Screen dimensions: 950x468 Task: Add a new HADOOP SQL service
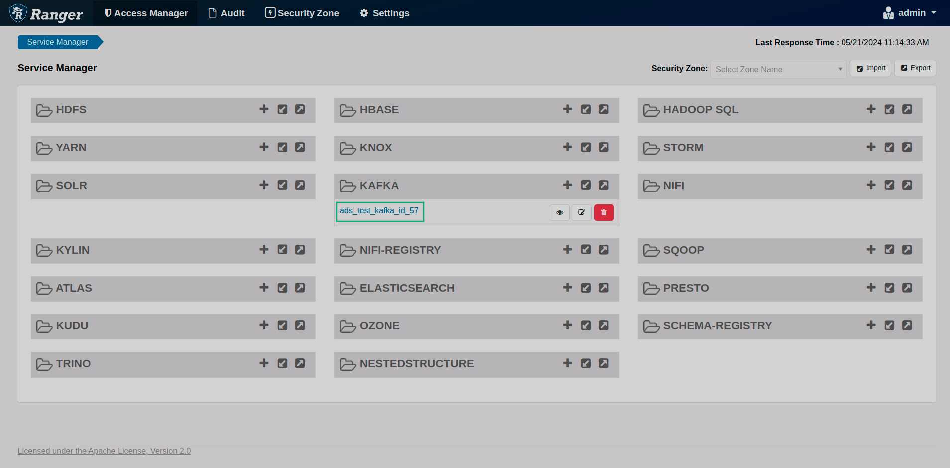coord(871,109)
